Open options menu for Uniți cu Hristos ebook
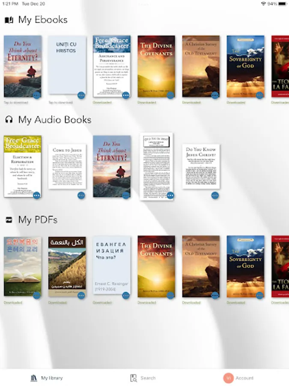 point(81,95)
